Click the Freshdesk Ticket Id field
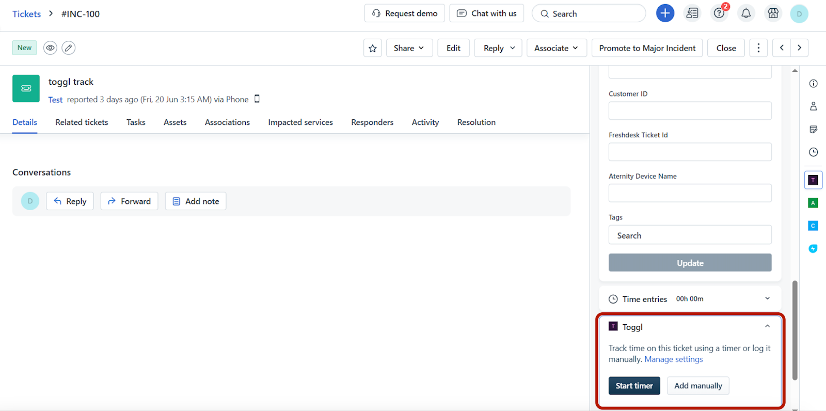 [690, 152]
